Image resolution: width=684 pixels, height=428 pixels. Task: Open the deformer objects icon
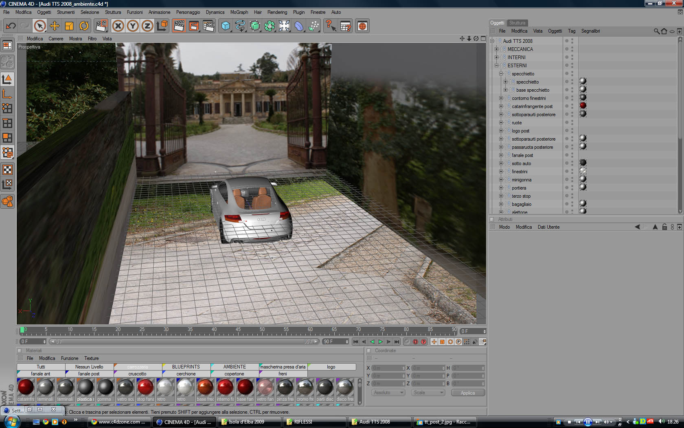(299, 26)
